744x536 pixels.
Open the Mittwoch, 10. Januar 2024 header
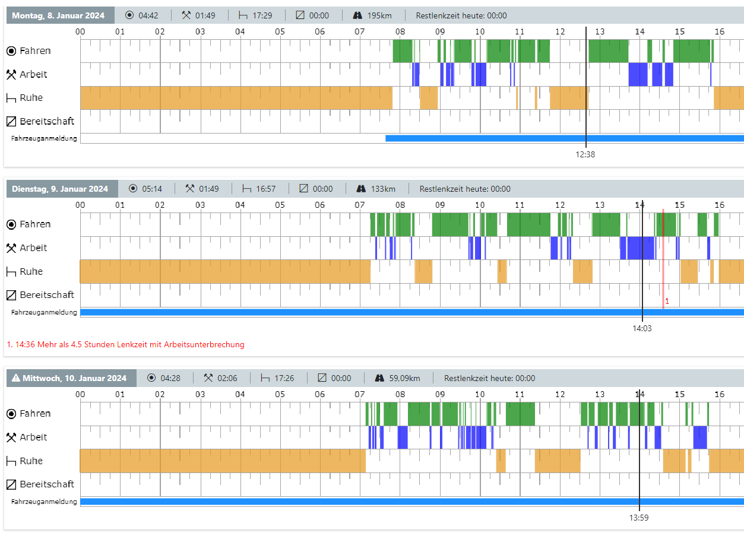74,378
